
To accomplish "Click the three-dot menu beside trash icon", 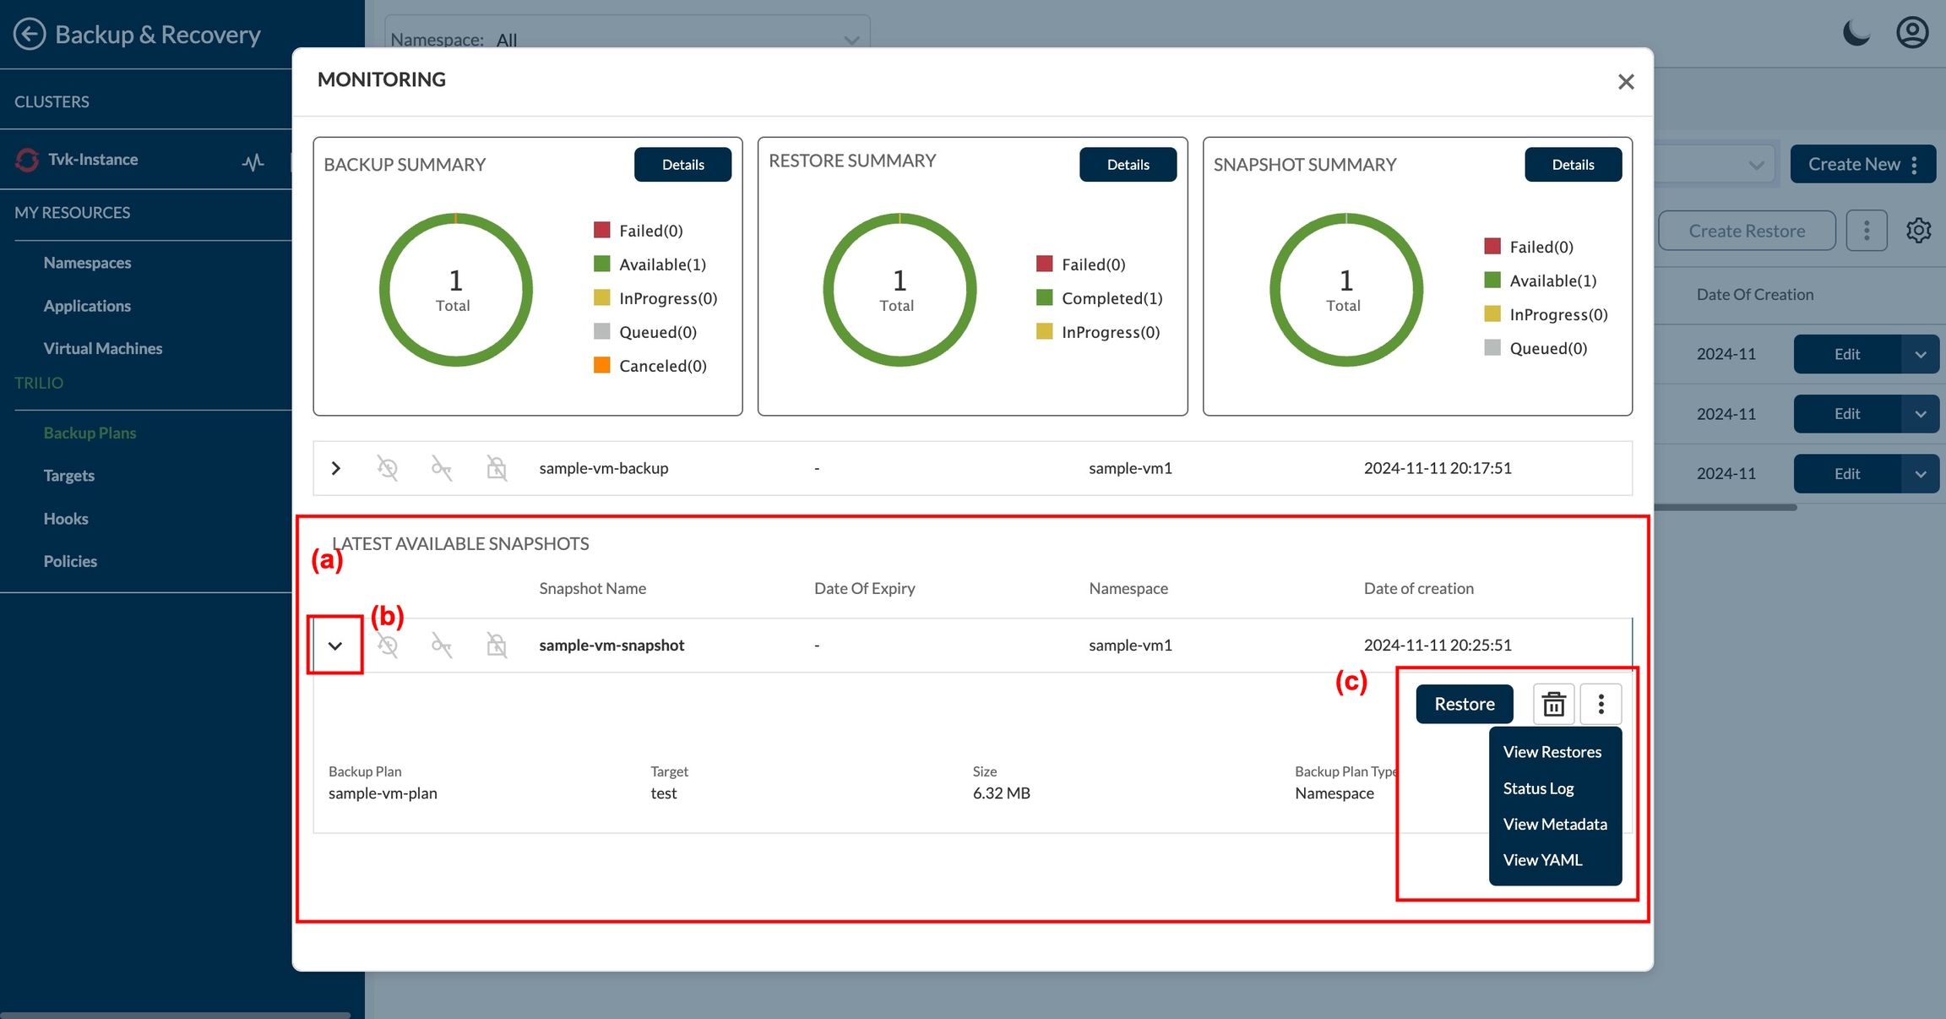I will click(1601, 704).
